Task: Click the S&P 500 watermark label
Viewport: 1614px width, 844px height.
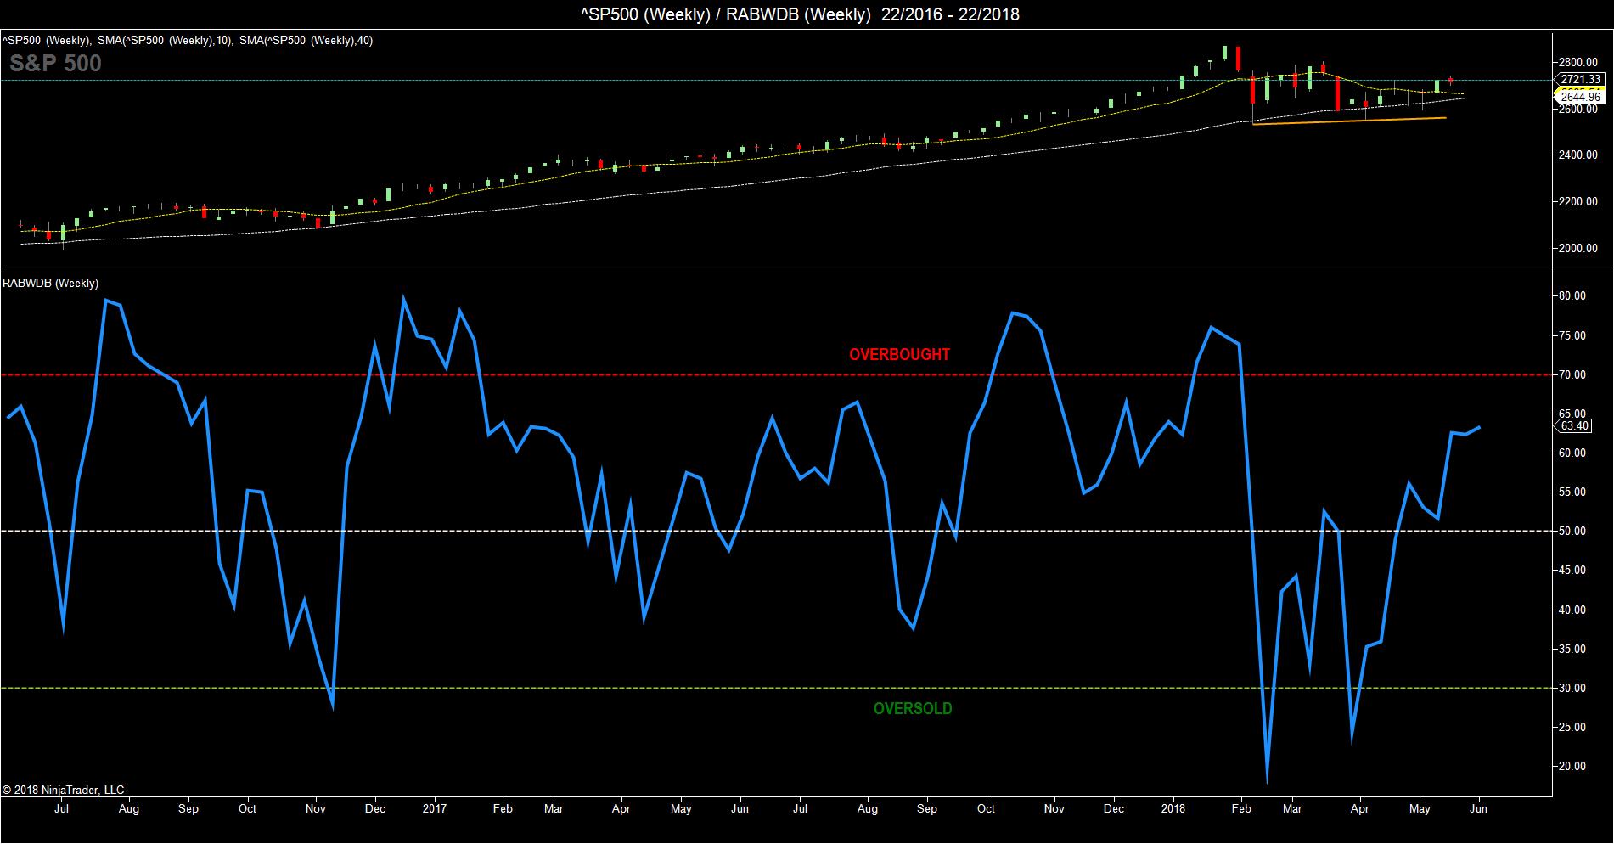Action: 55,64
